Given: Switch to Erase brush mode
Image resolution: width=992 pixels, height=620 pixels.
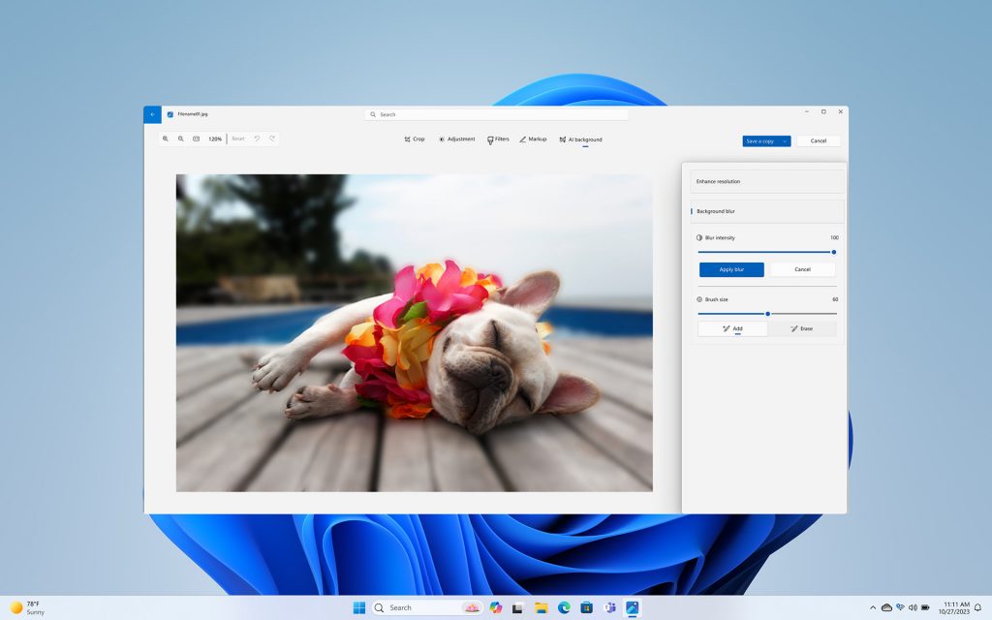Looking at the screenshot, I should pos(804,328).
